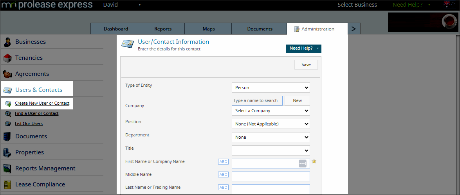Expand the green Need Help menu arrow
The image size is (460, 195).
point(429,5)
